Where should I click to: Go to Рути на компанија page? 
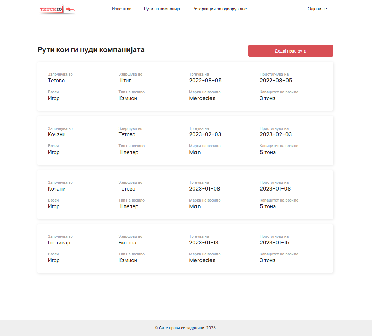pos(162,9)
